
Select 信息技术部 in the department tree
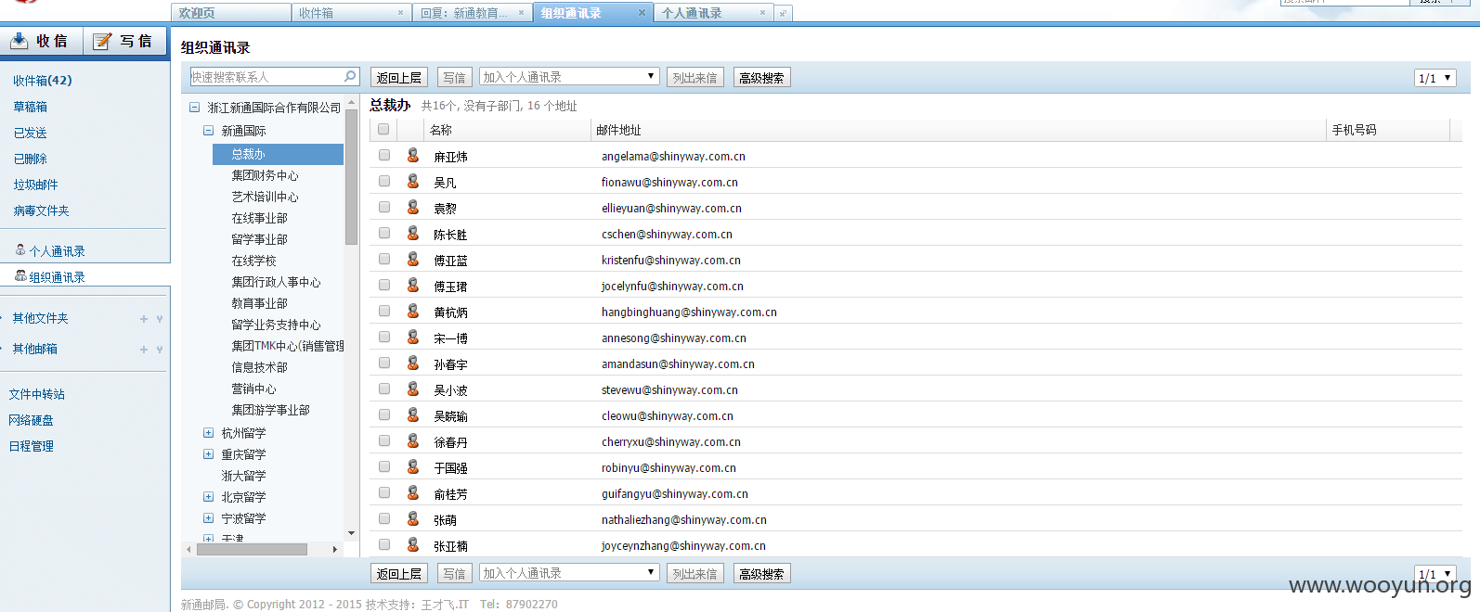click(x=260, y=367)
